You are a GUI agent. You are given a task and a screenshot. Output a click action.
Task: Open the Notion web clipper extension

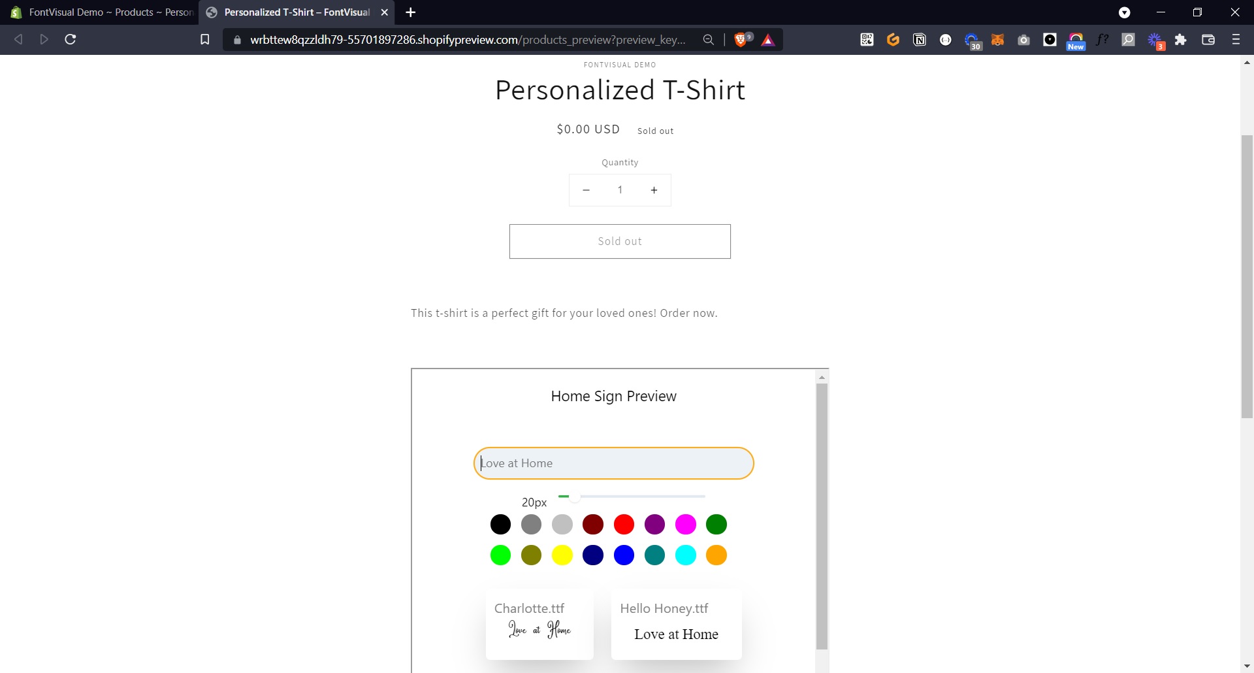pyautogui.click(x=919, y=40)
